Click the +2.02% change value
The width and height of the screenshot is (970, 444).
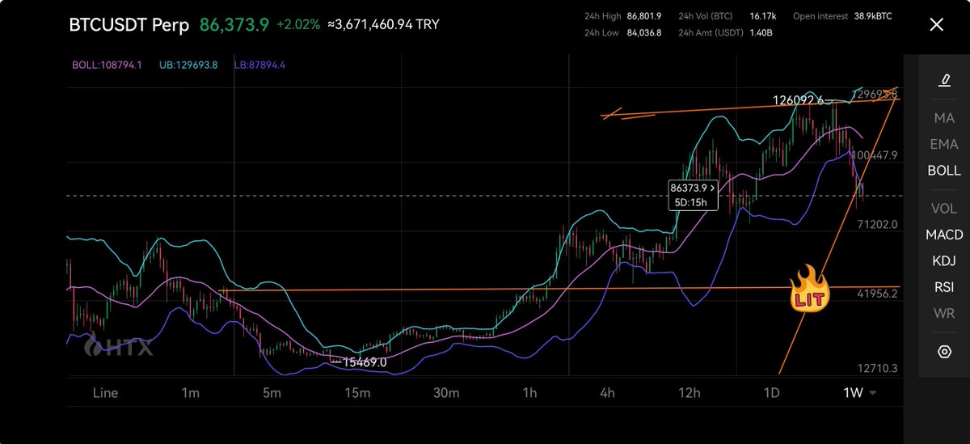tap(297, 25)
